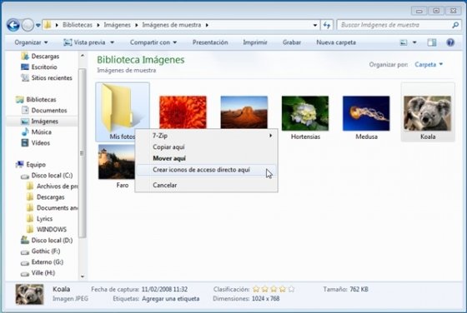Open the Organizar menu
The image size is (467, 313).
point(31,42)
